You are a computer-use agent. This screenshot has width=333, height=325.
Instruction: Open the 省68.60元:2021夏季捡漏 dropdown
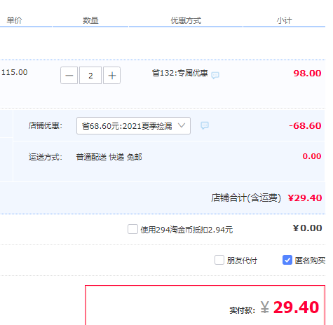point(133,126)
